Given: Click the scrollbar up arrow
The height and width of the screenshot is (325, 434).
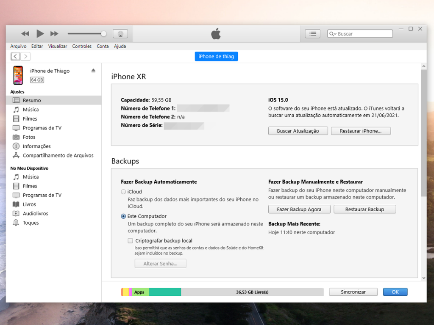Looking at the screenshot, I should click(424, 66).
